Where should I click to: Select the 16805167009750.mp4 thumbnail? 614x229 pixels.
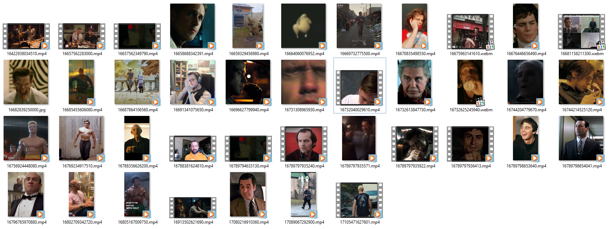137,194
